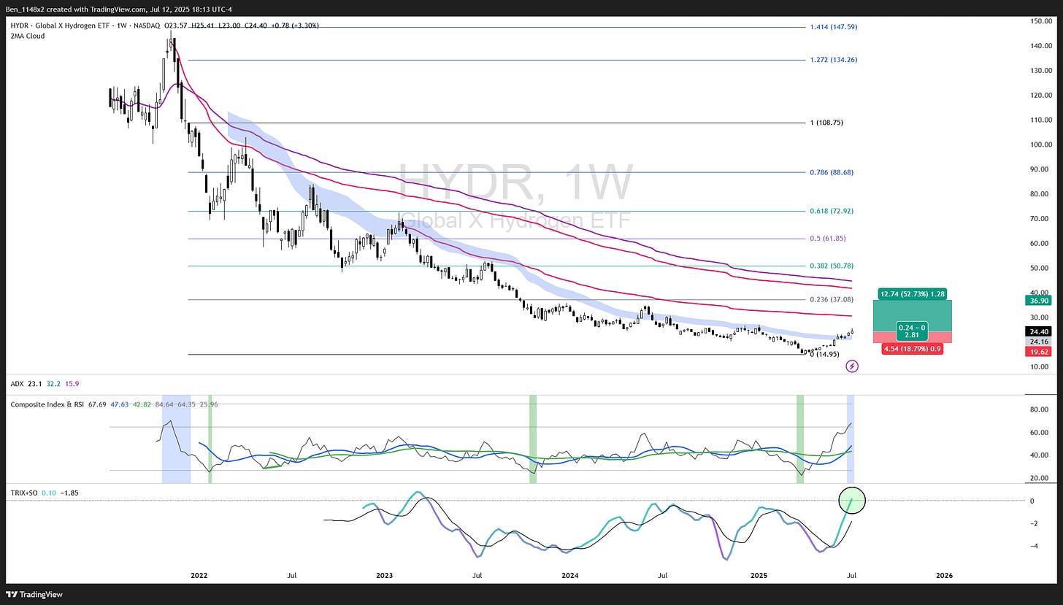Click the 20.00 RSI scale label
Viewport: 1063px width, 605px height.
(1040, 478)
